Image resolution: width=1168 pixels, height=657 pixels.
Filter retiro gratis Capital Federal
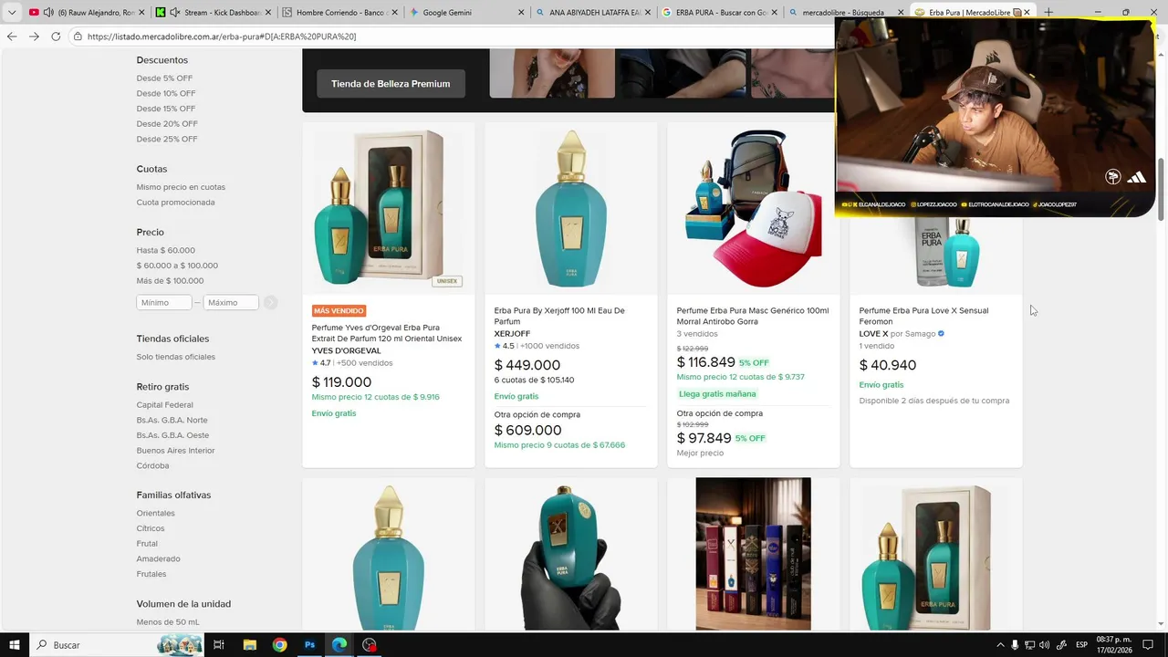tap(165, 405)
